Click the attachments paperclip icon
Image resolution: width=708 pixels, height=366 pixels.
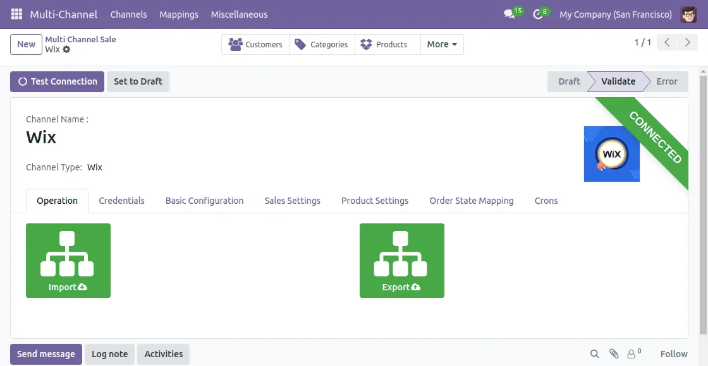[x=613, y=354]
